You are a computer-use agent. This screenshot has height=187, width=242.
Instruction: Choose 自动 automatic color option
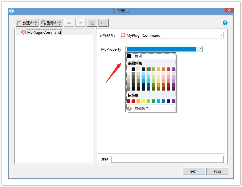click(x=138, y=56)
